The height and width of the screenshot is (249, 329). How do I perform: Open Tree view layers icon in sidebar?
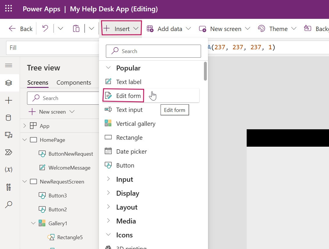9,83
